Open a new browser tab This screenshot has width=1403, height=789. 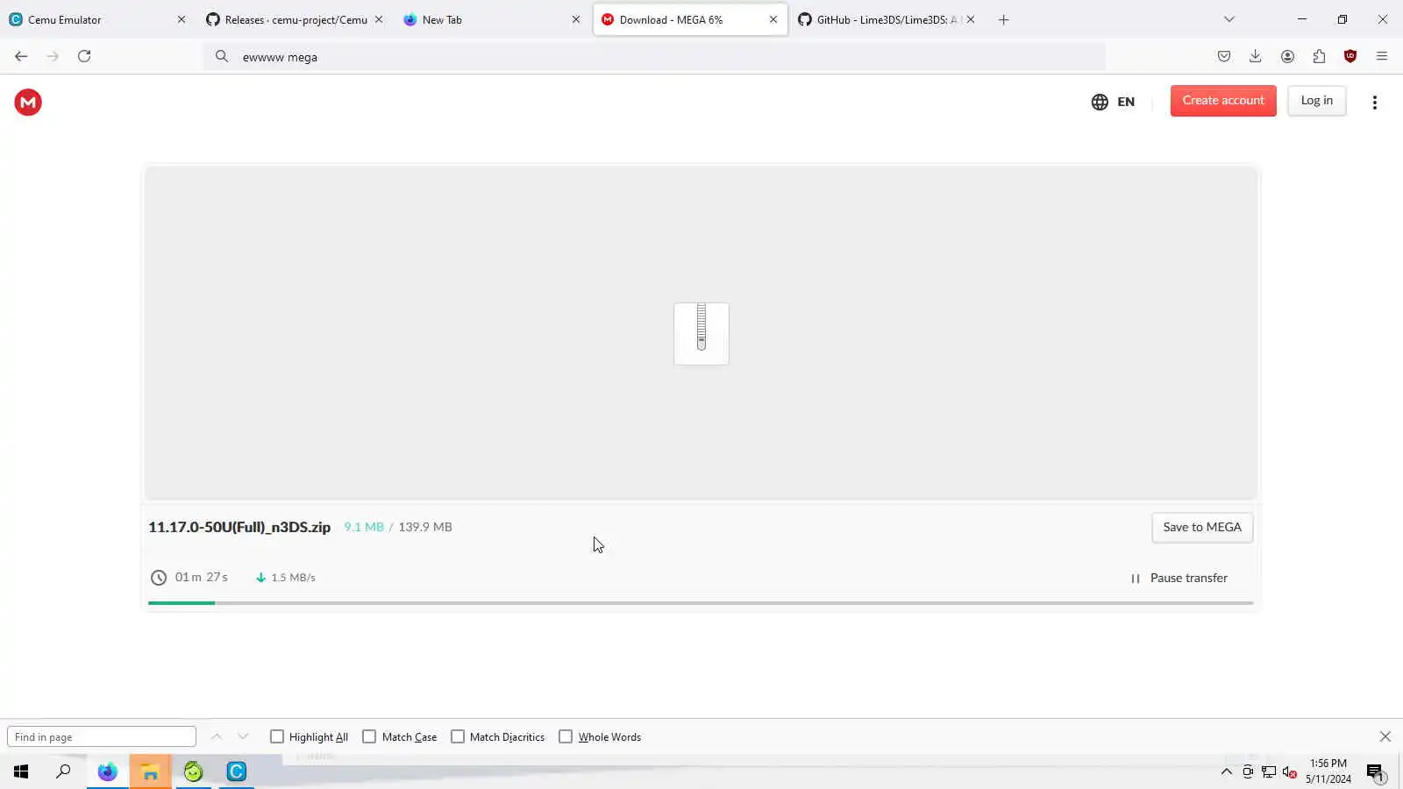point(1004,19)
